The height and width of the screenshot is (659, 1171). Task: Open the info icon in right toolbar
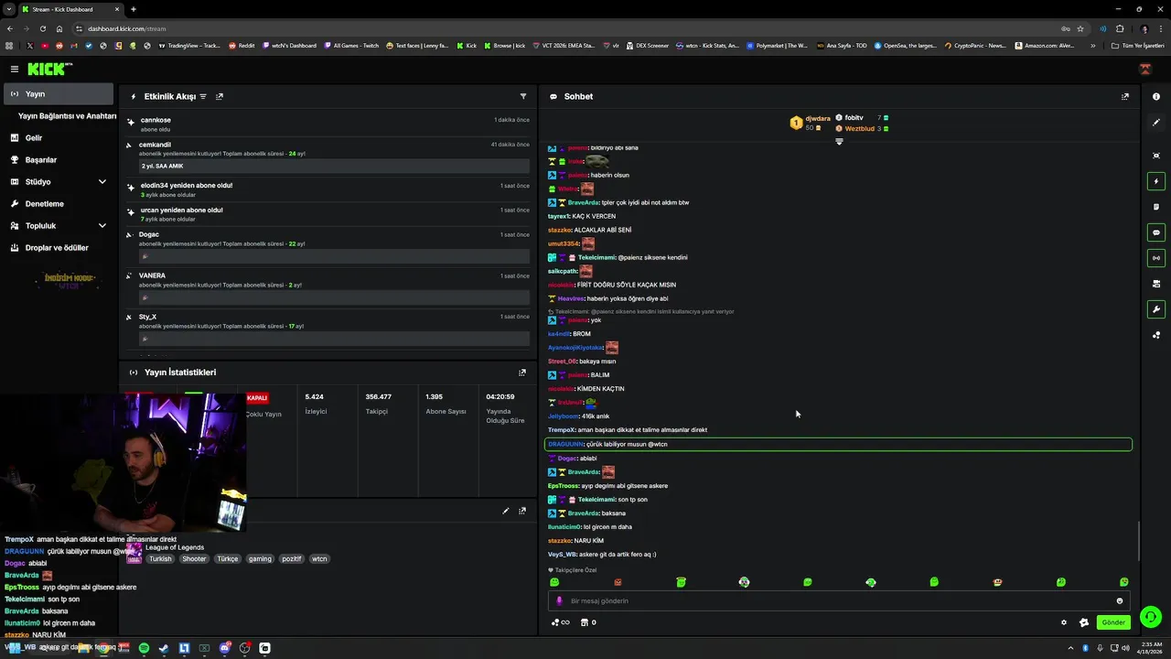click(x=1156, y=96)
